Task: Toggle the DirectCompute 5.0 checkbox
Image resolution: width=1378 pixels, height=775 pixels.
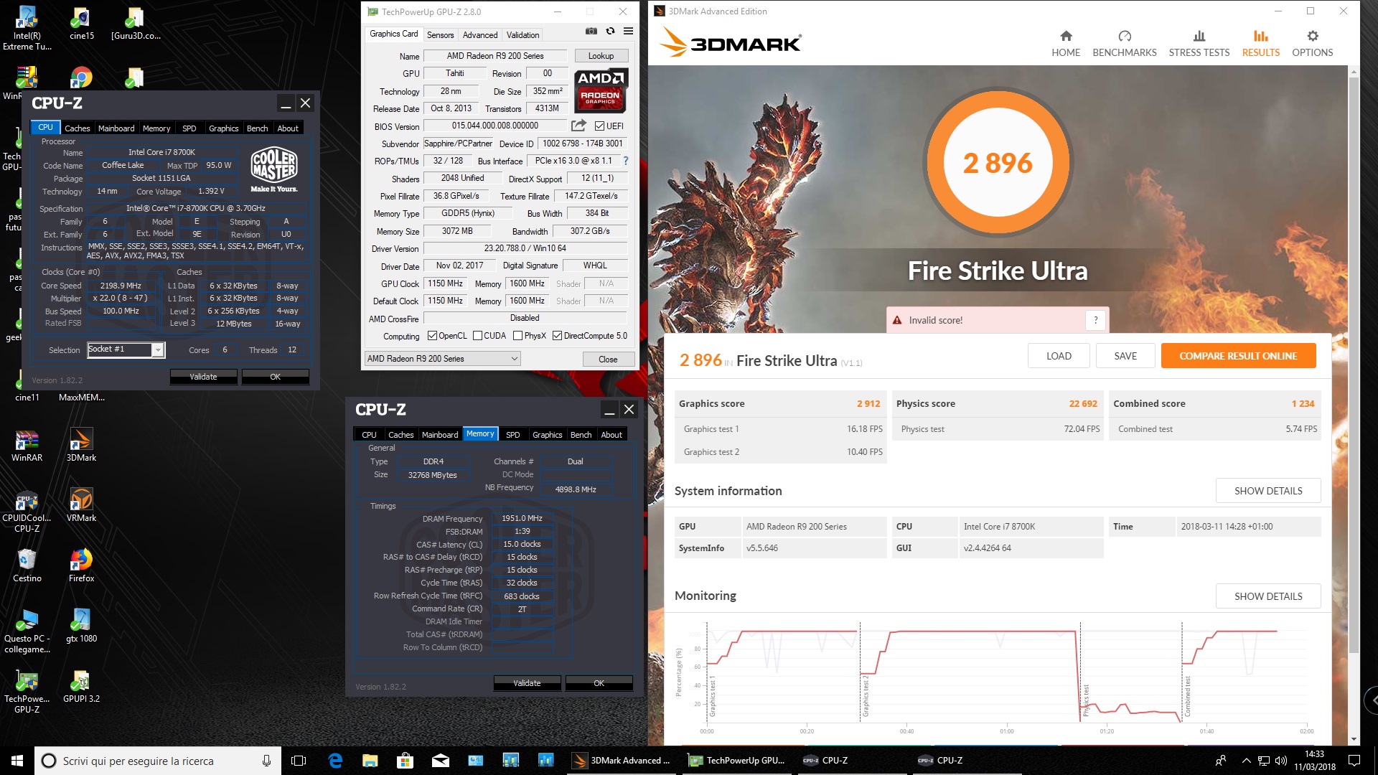Action: (557, 336)
